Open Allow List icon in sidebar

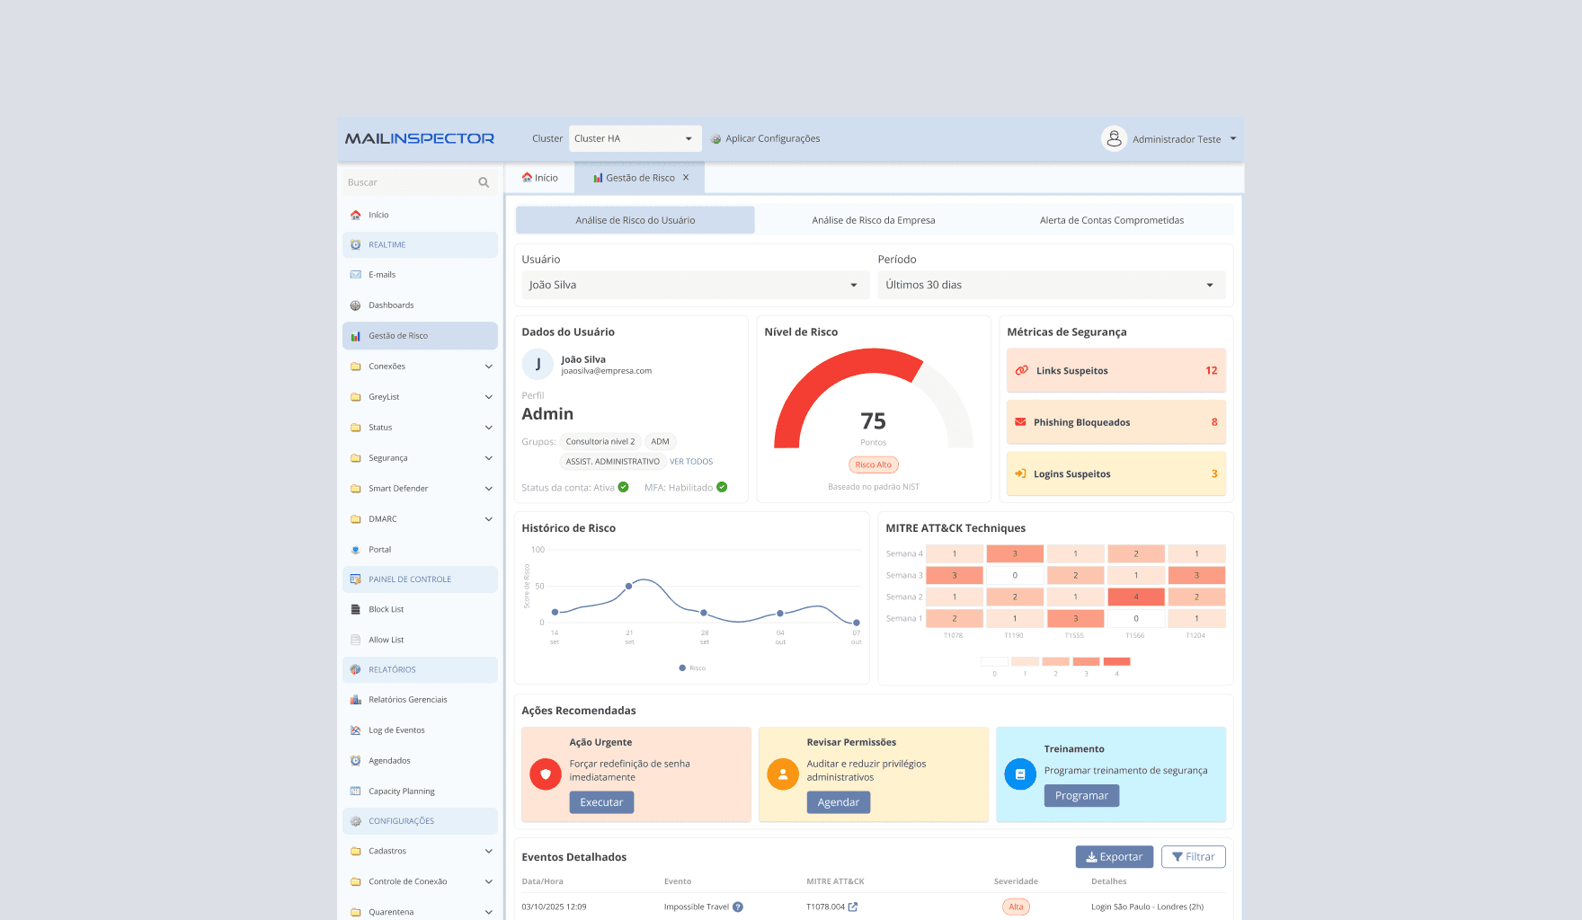pyautogui.click(x=356, y=640)
